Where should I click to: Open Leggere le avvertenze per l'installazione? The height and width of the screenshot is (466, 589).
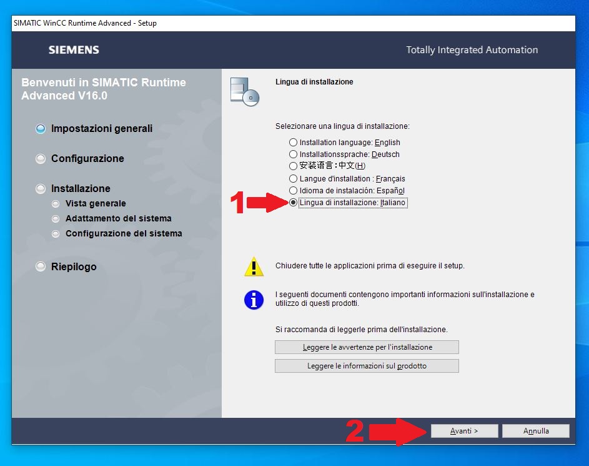[367, 347]
